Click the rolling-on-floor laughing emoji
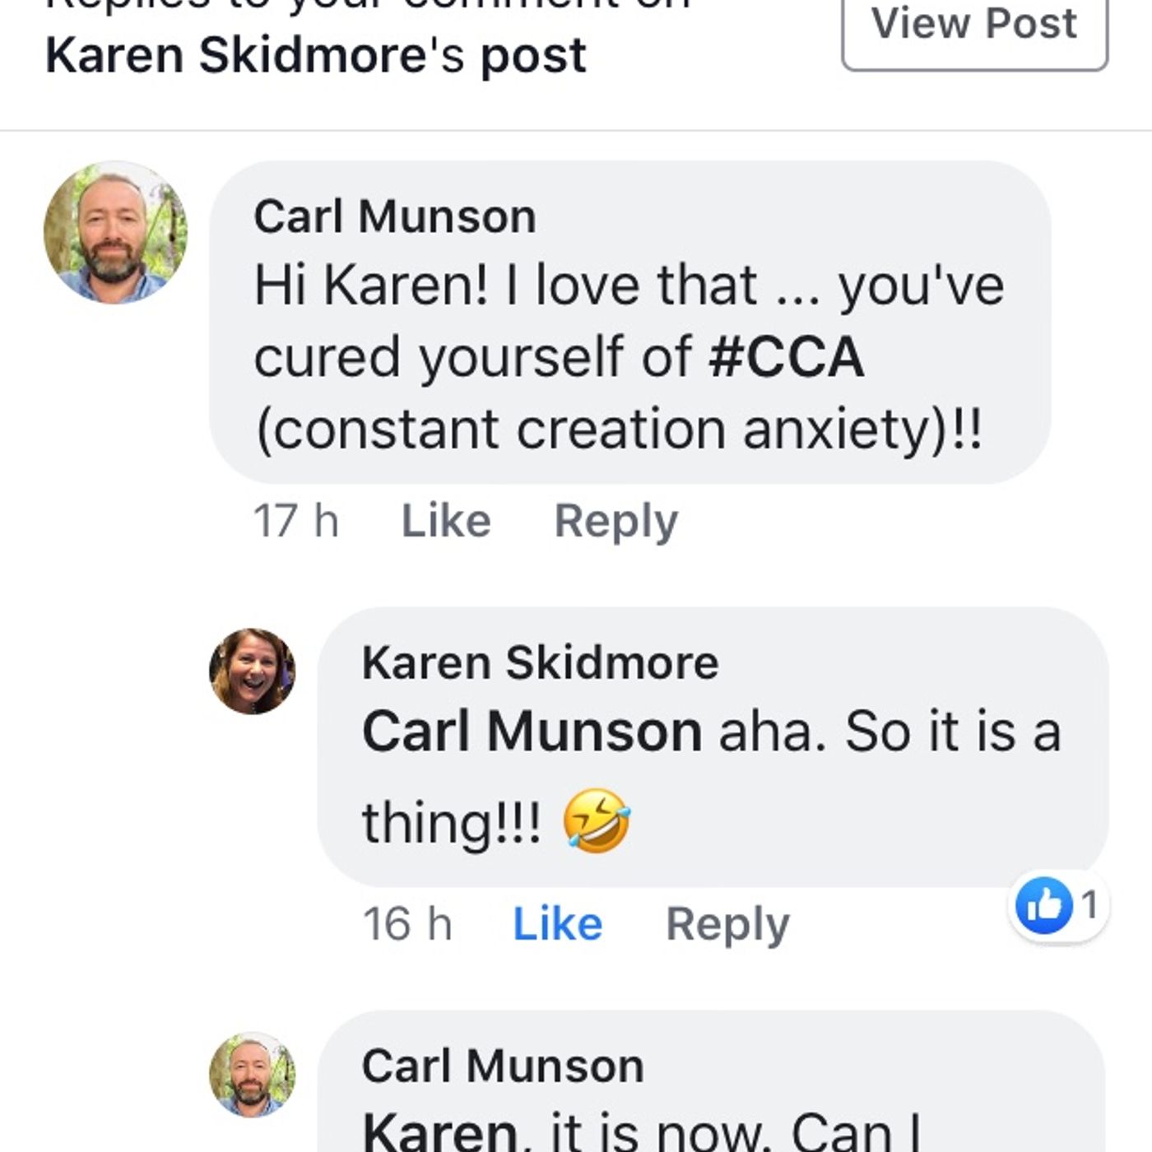The height and width of the screenshot is (1152, 1152). 597,820
